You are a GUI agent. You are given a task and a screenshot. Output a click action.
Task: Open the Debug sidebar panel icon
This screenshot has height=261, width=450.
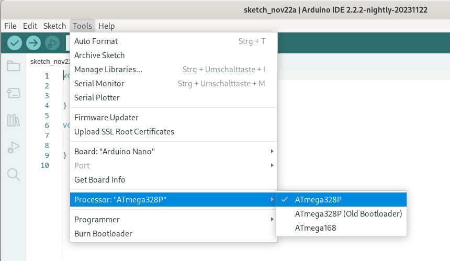click(14, 147)
